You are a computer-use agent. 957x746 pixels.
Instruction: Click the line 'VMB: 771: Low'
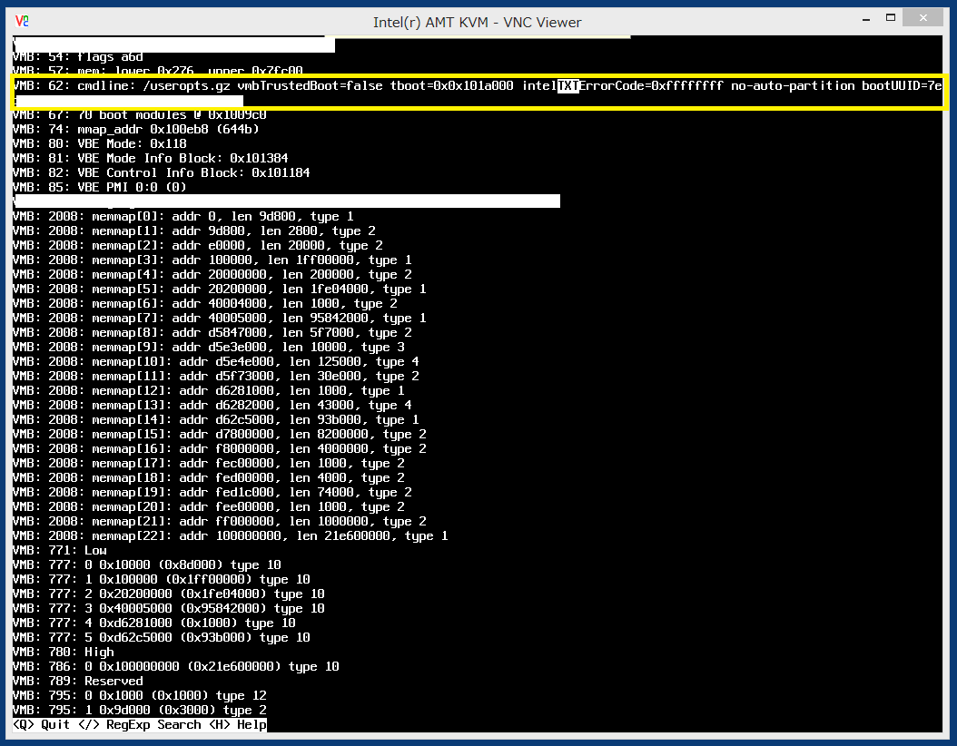60,551
